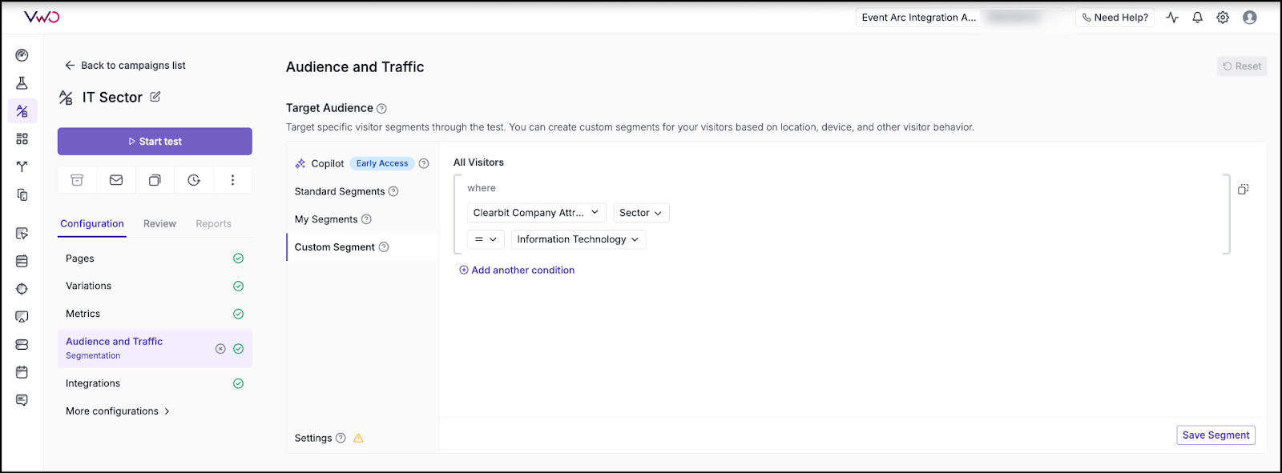
Task: Clone the campaign with duplicate icon
Action: click(x=155, y=180)
